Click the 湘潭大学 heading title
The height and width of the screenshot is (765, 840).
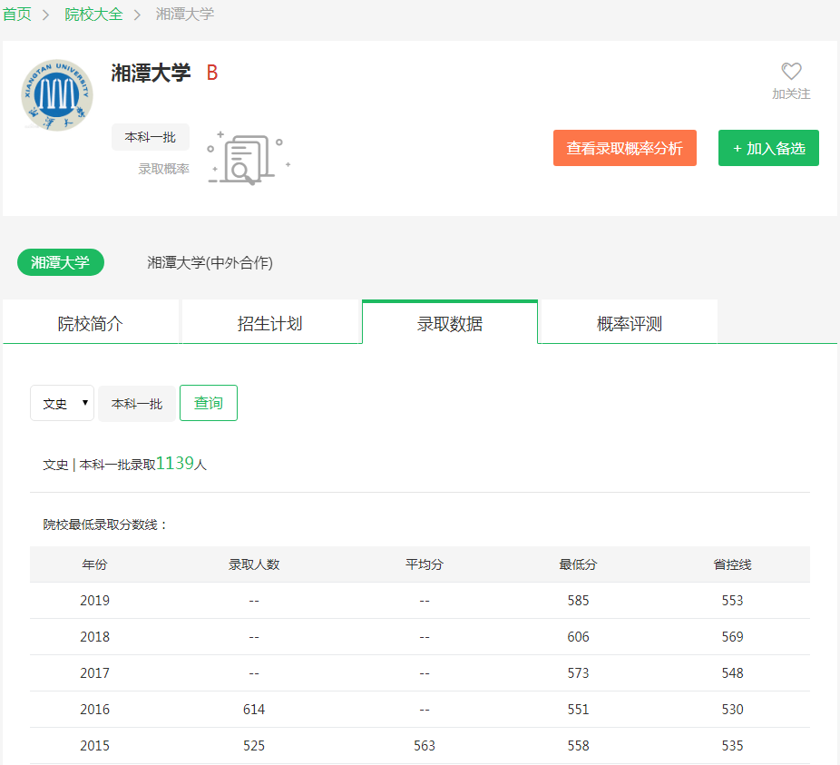(151, 73)
